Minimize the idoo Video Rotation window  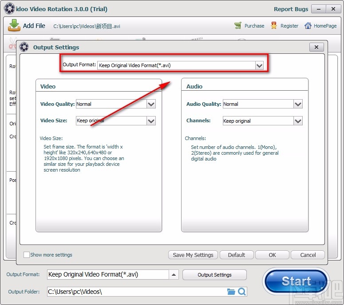[319, 9]
